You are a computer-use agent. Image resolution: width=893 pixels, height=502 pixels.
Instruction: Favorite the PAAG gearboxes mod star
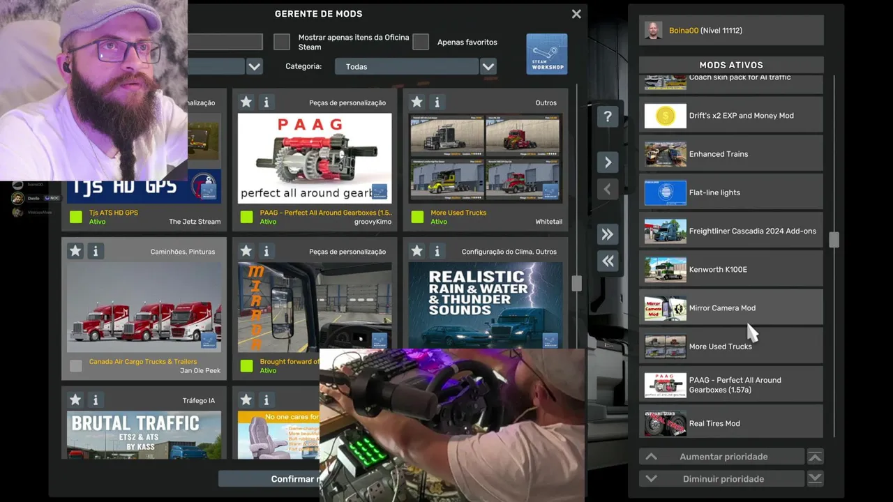pos(246,102)
